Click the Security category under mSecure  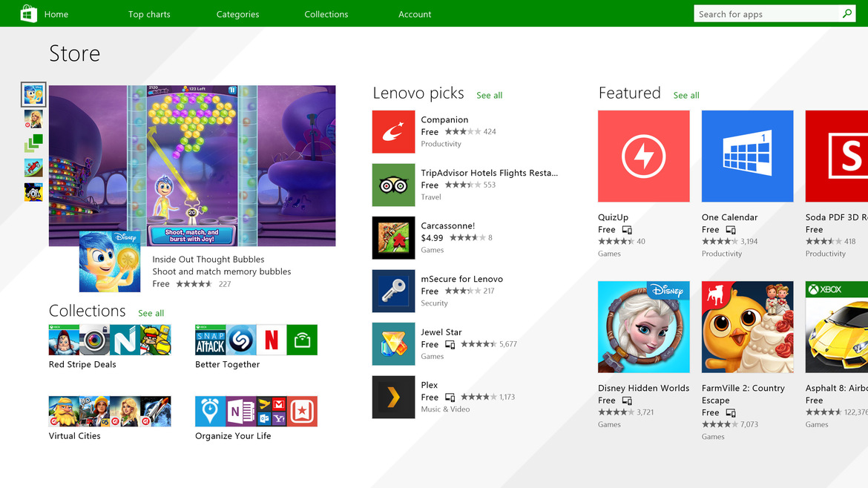click(x=434, y=303)
